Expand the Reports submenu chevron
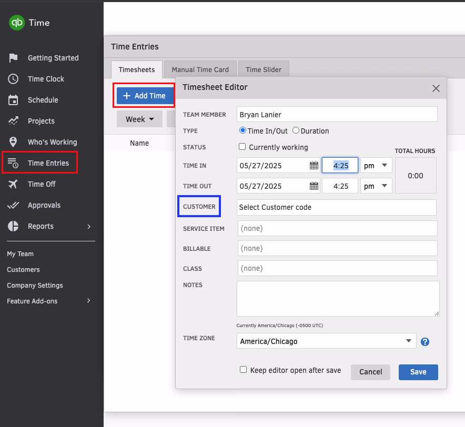This screenshot has width=465, height=427. click(x=89, y=227)
